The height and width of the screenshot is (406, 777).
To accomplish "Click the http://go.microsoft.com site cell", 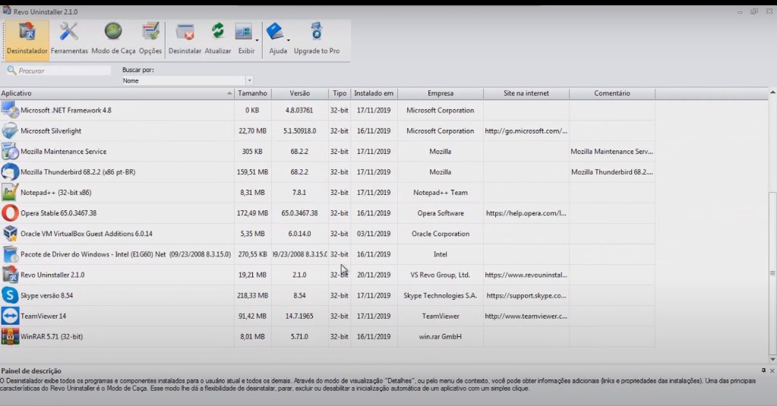I will 526,131.
